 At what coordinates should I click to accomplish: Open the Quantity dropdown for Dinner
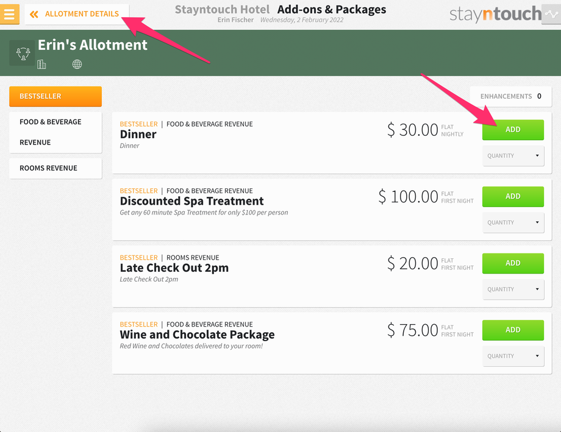(x=513, y=155)
